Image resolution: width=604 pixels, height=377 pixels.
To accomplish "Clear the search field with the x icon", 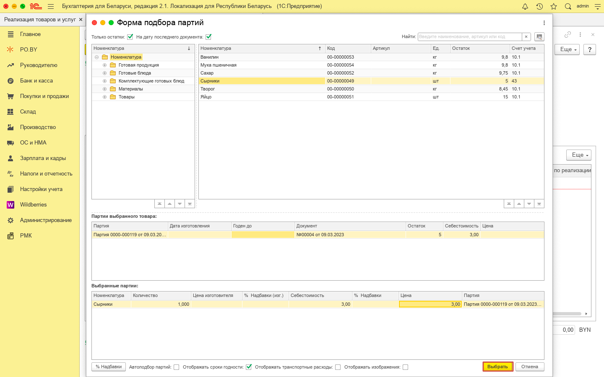I will pos(526,37).
